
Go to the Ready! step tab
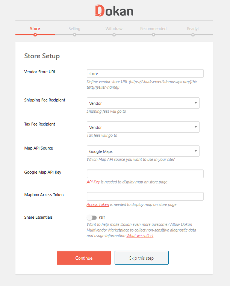coord(193,29)
